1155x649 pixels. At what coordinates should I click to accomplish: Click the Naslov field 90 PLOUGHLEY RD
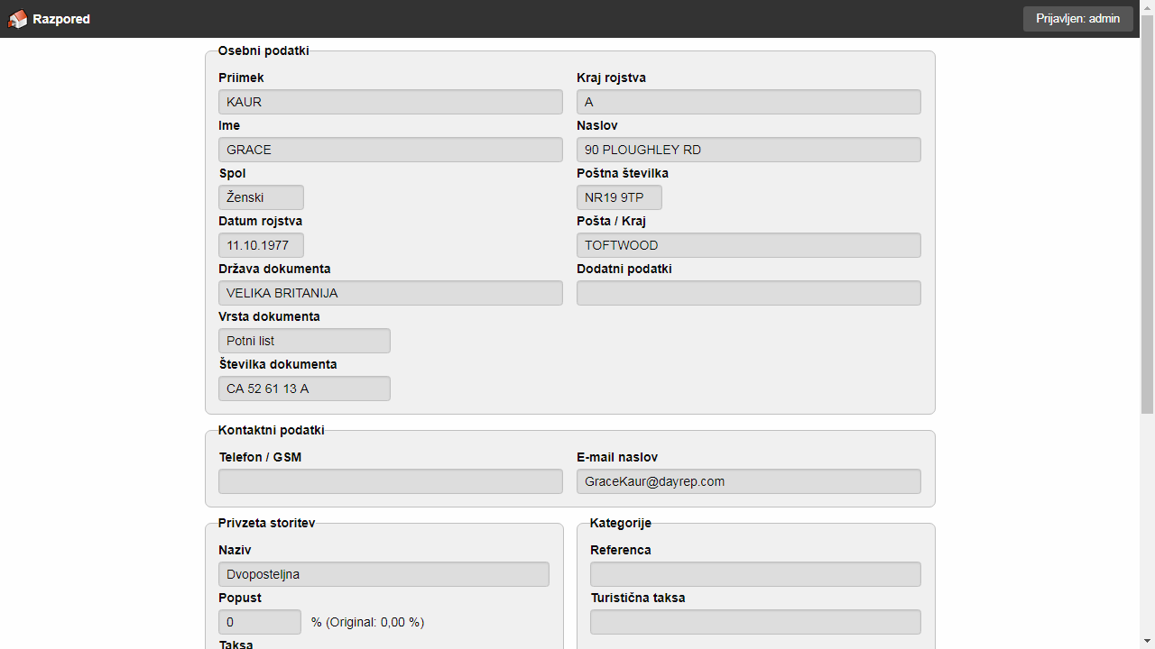(x=748, y=150)
